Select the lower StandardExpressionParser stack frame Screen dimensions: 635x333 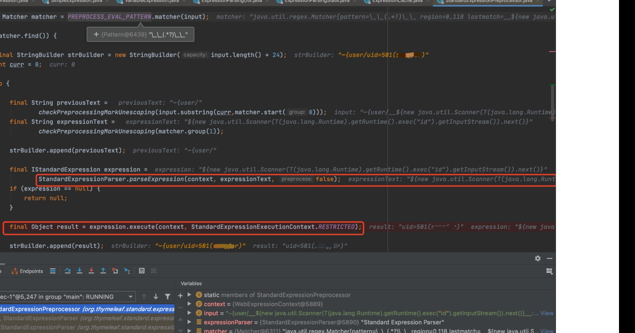coord(87,327)
